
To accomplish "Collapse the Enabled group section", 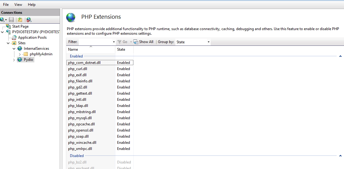I will pyautogui.click(x=340, y=56).
